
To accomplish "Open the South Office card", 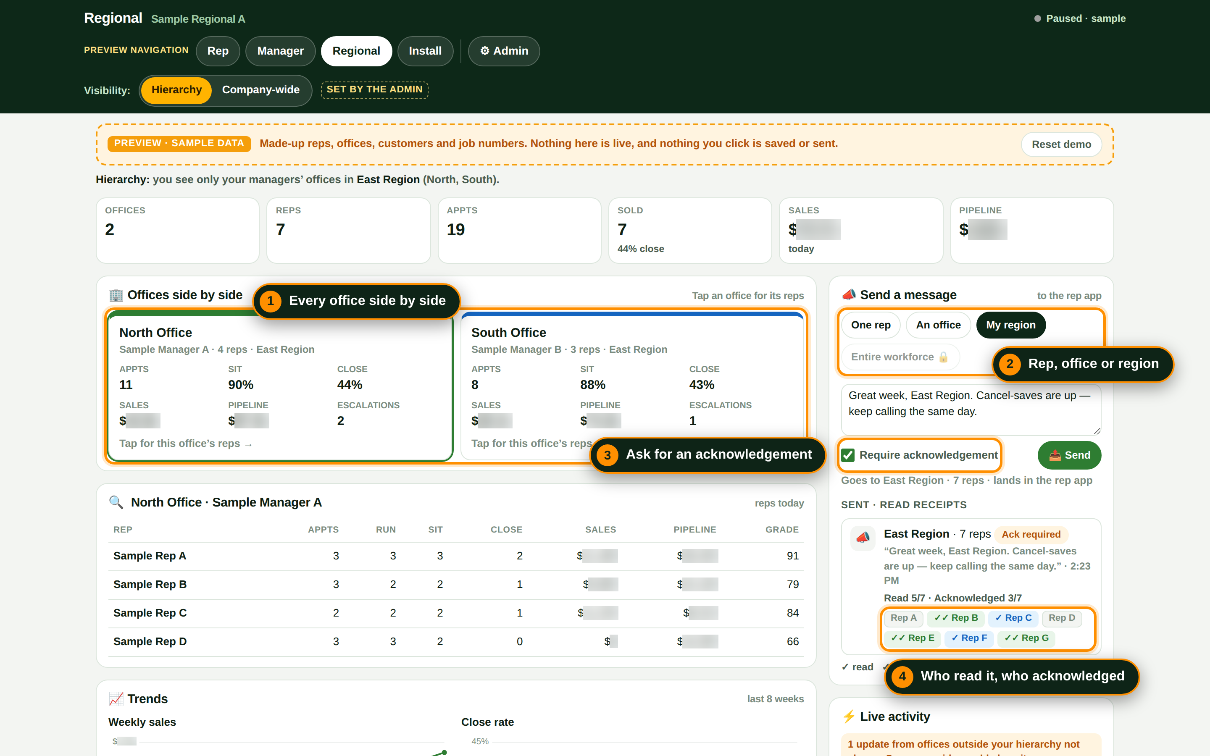I will click(x=632, y=386).
